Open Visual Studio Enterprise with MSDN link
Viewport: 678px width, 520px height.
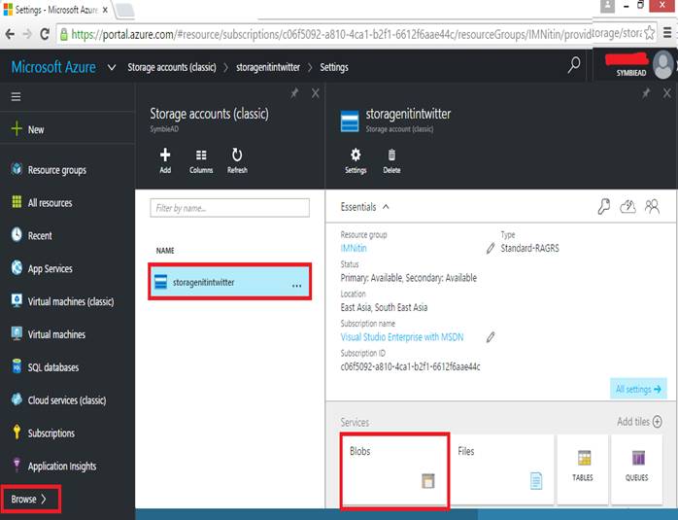tap(402, 337)
